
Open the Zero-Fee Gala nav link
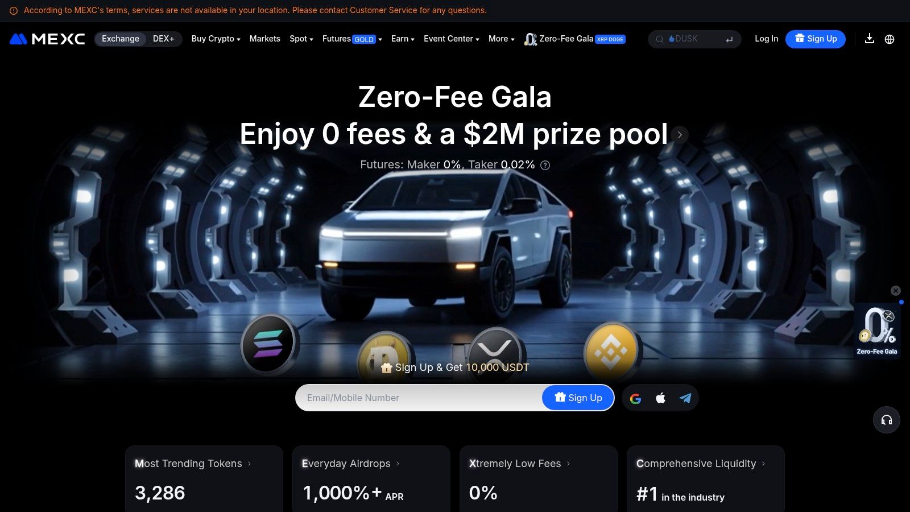(x=575, y=39)
